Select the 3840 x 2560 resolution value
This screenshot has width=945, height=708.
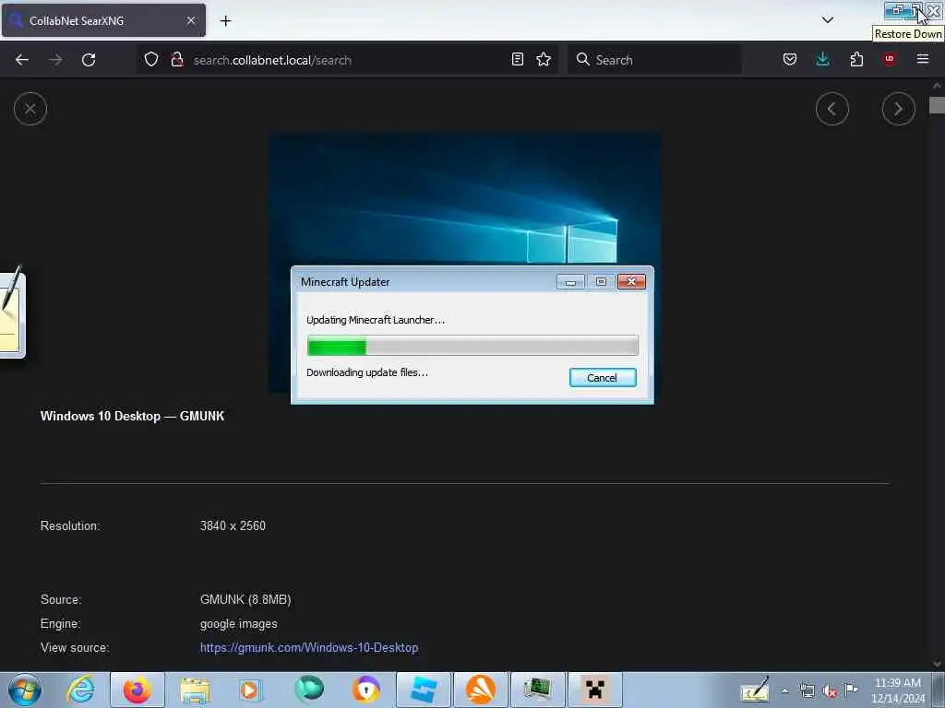point(233,525)
